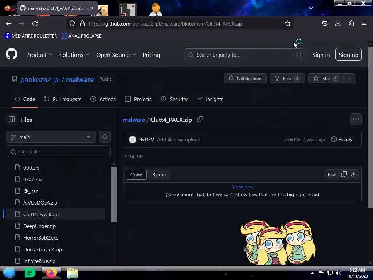Expand the Solutions menu
This screenshot has width=373, height=280.
point(74,55)
